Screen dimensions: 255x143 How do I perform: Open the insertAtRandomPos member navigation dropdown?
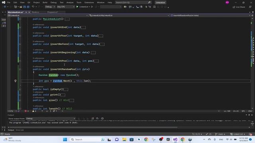(x=210, y=15)
